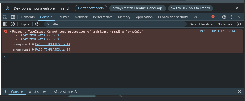Toggle the device toolbar icon
This screenshot has height=101, width=245.
tap(13, 17)
